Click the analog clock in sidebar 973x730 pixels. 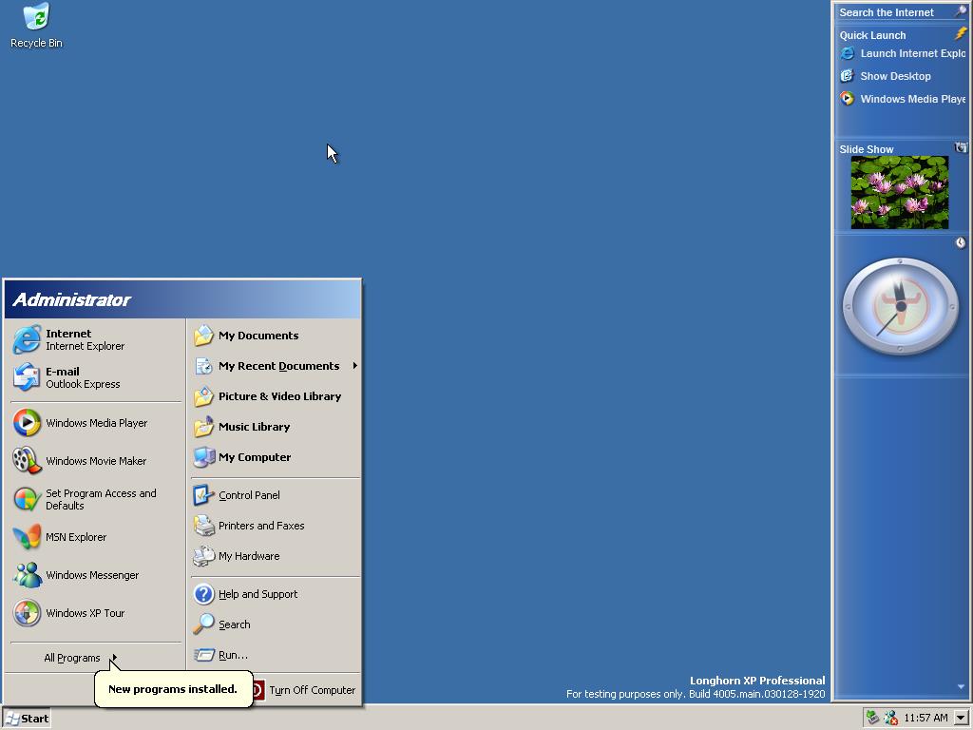click(901, 306)
